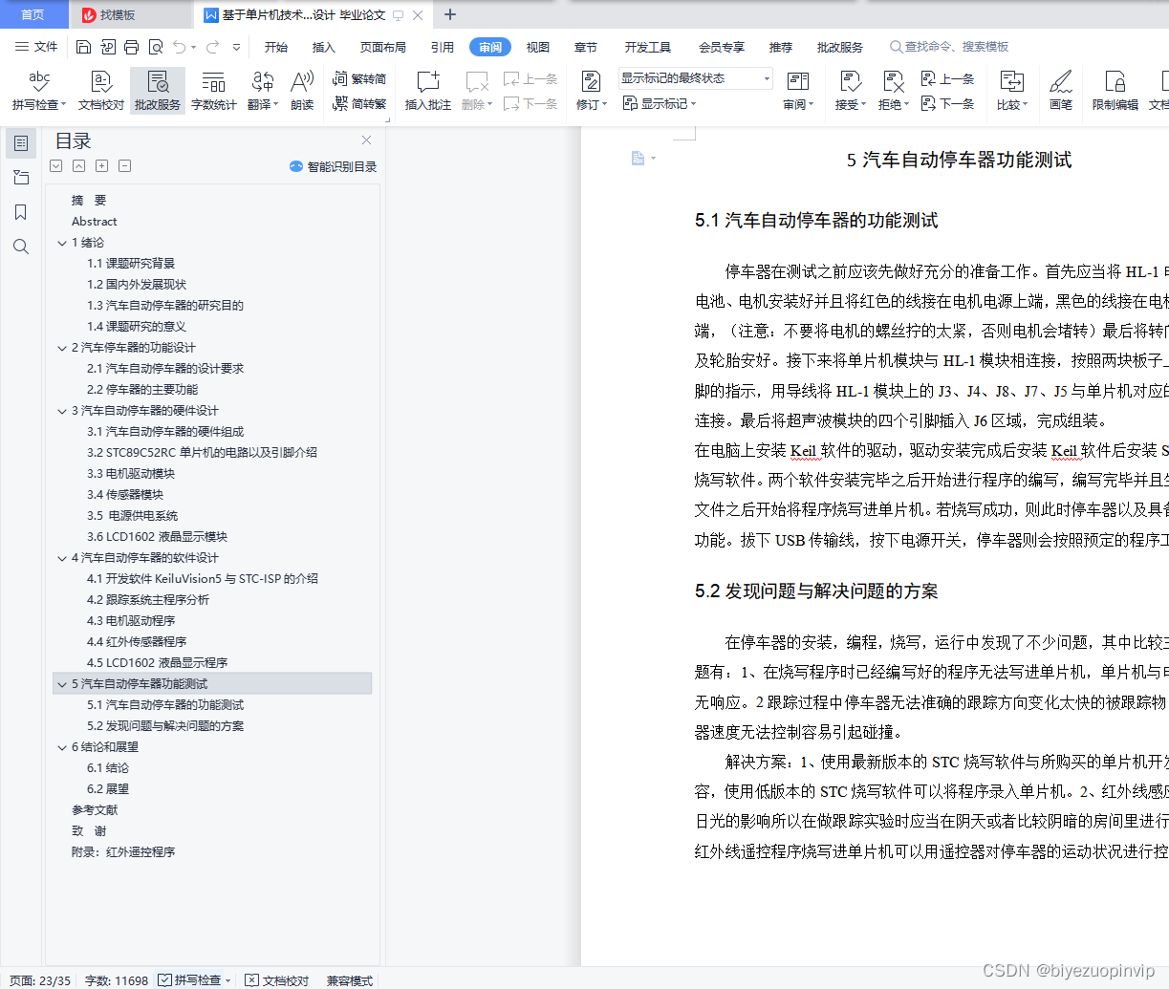The width and height of the screenshot is (1169, 989).
Task: Collapse the 5 汽车自动停车器功能测试 section
Action: coord(62,683)
